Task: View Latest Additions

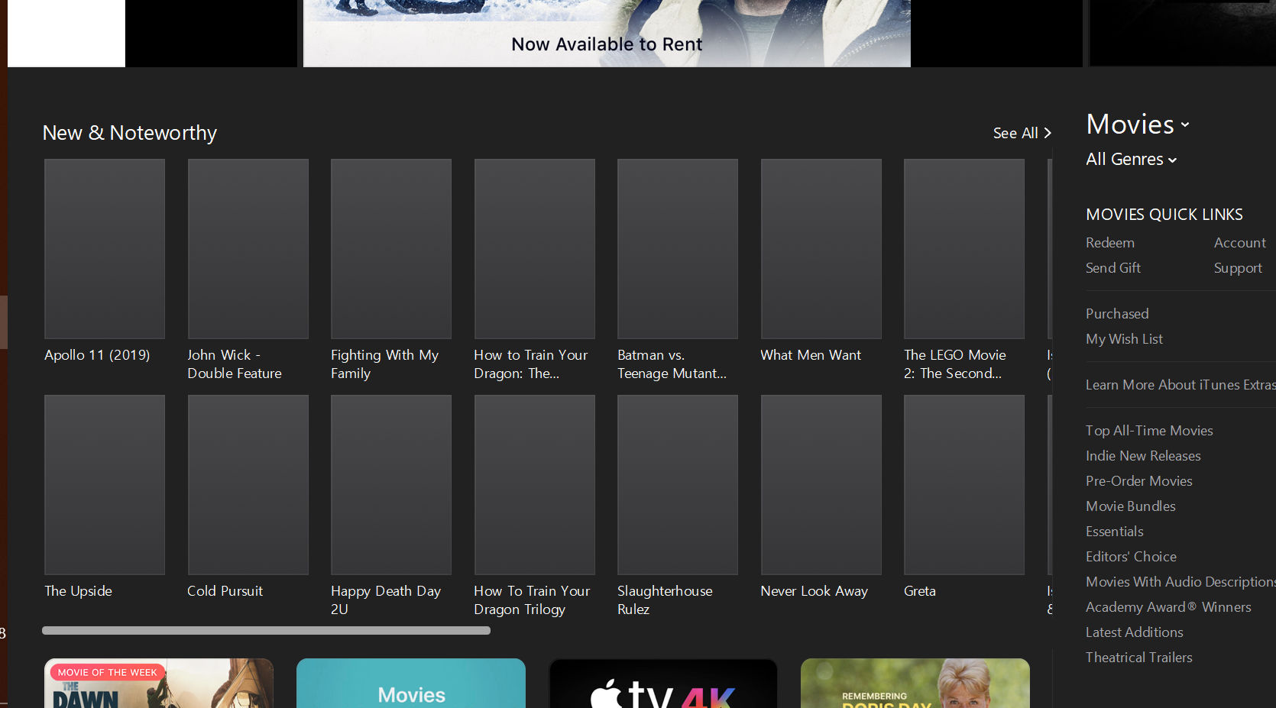Action: pos(1134,632)
